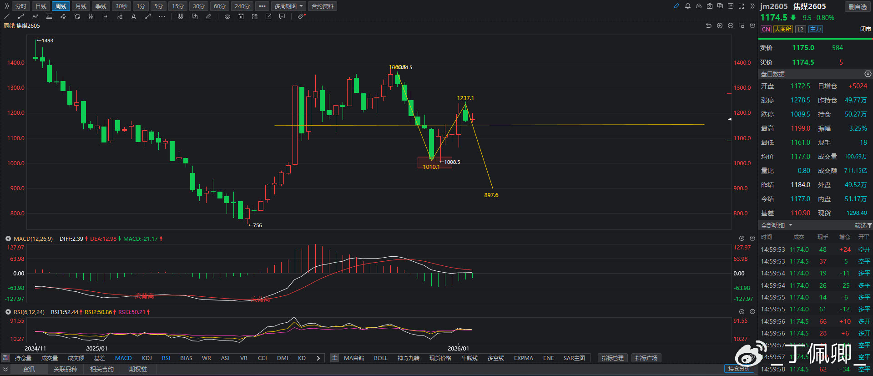Click the 删自选 button

(858, 7)
